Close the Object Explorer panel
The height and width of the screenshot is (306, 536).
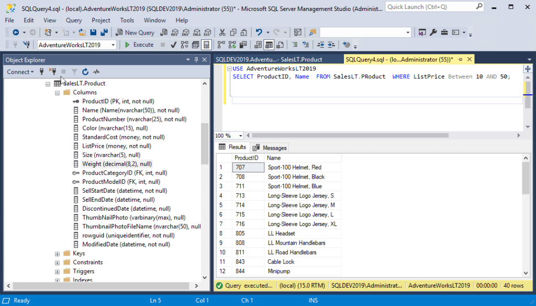[205, 60]
